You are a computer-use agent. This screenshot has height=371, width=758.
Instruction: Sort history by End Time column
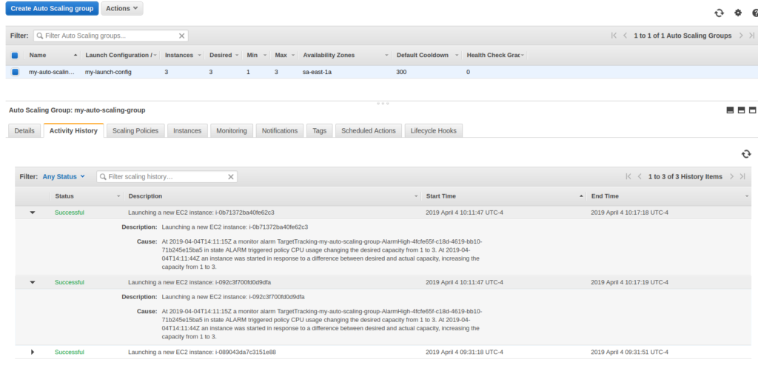605,196
